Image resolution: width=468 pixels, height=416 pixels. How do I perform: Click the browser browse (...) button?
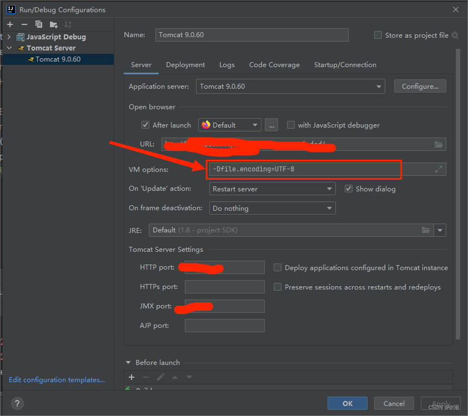tap(271, 125)
